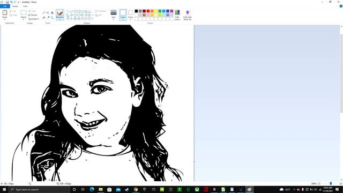343x193 pixels.
Task: Pick the yellow color swatch
Action: [x=156, y=11]
